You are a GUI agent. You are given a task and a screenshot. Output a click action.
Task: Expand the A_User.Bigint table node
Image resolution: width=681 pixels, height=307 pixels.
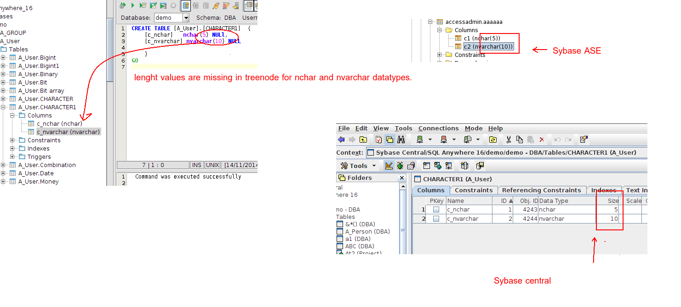coord(3,58)
